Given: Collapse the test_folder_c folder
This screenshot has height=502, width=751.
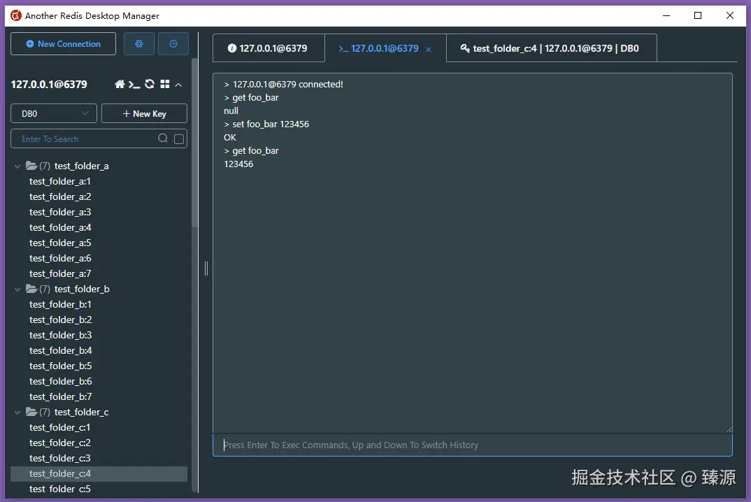Looking at the screenshot, I should point(17,413).
